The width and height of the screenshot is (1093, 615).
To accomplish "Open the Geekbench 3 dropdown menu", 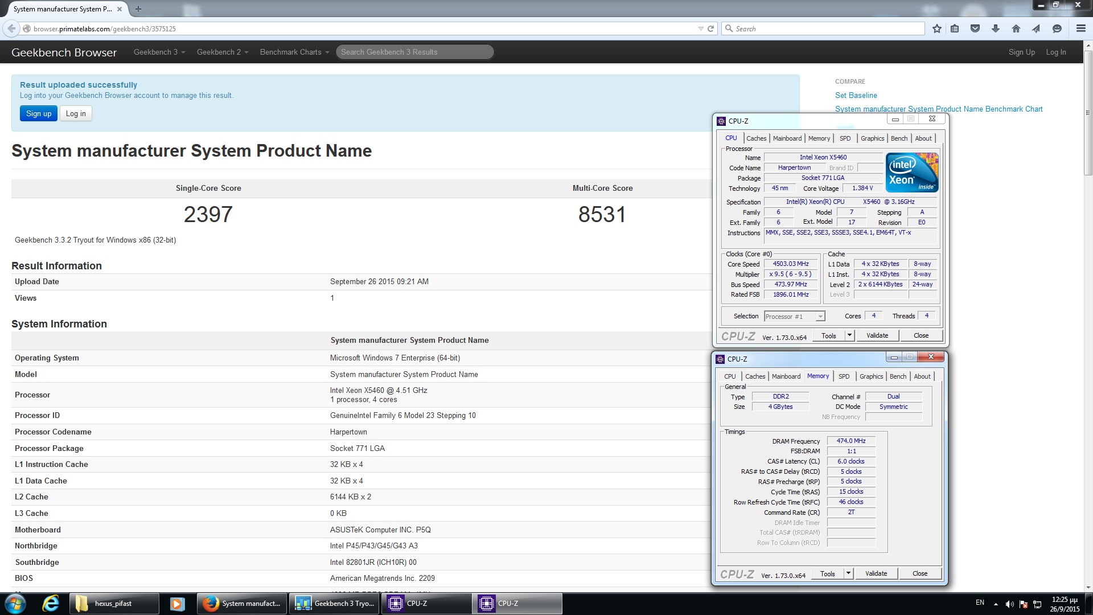I will point(159,52).
